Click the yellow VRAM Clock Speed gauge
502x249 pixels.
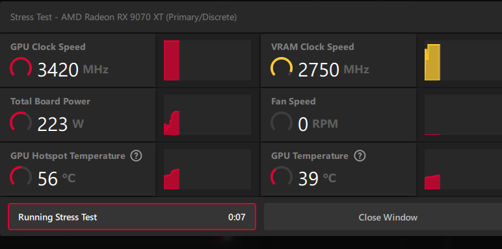pos(282,68)
